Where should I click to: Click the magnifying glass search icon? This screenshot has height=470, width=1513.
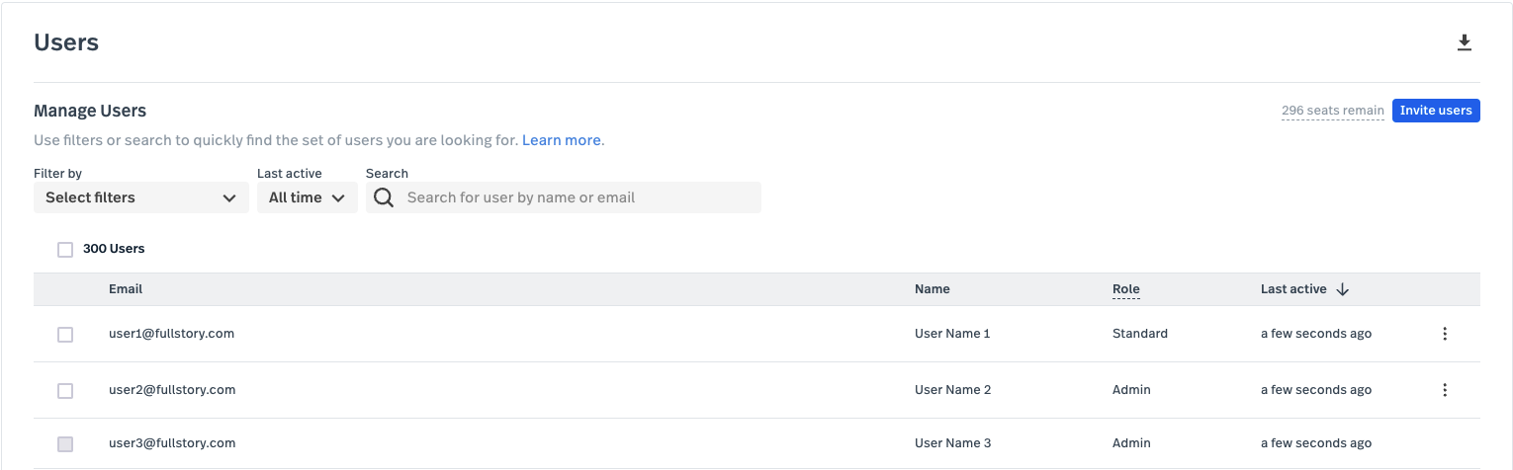384,197
